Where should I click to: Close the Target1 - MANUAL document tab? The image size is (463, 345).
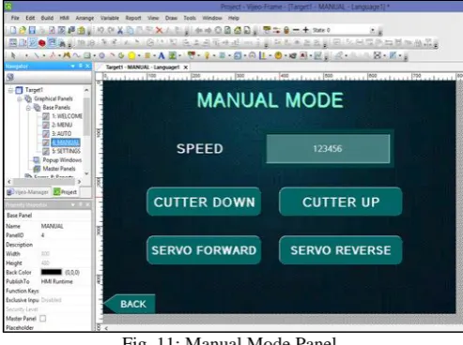click(186, 67)
